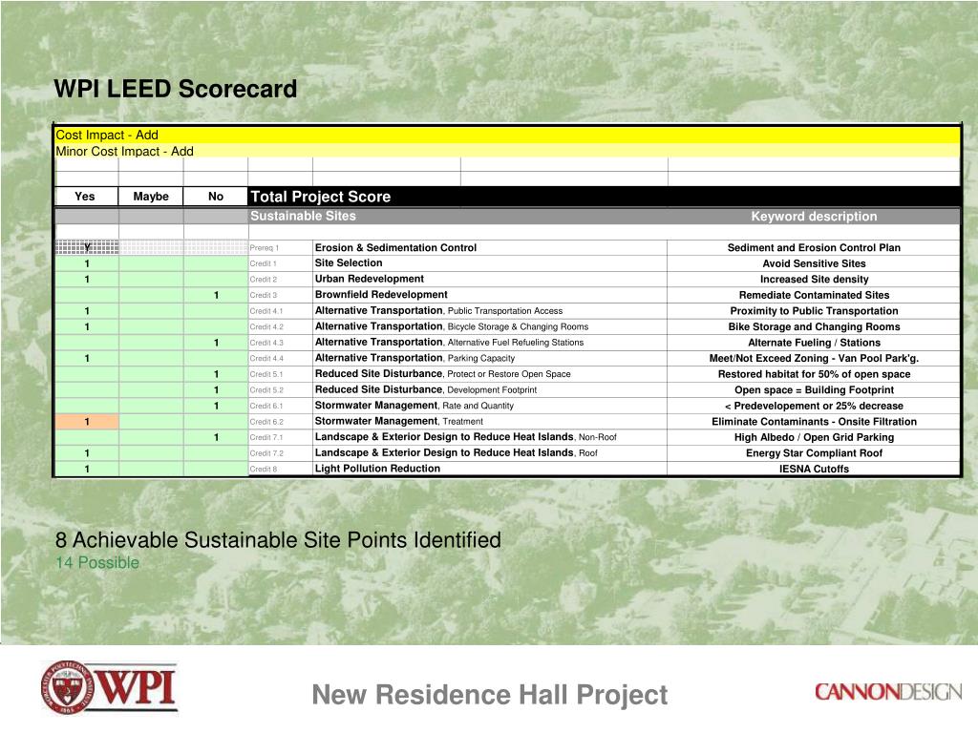Click 'Remediate Contaminated Sites' description
This screenshot has width=978, height=733.
coord(814,295)
